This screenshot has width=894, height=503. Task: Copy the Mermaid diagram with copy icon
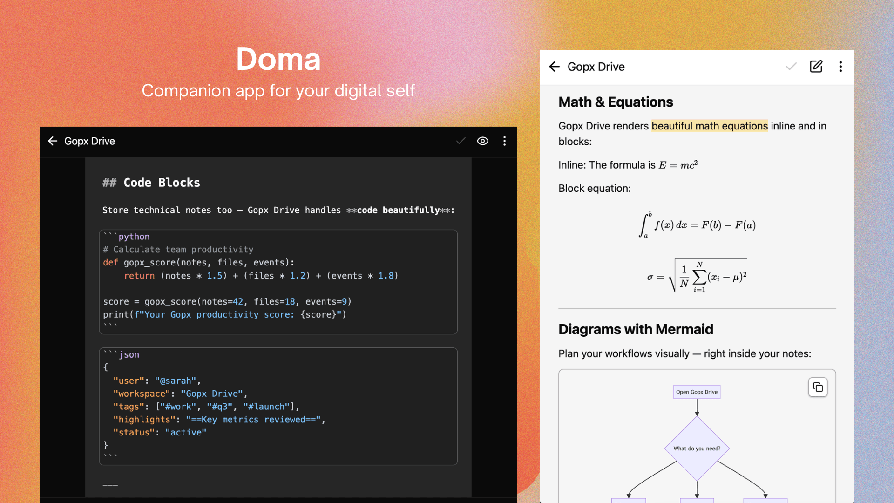click(x=818, y=387)
